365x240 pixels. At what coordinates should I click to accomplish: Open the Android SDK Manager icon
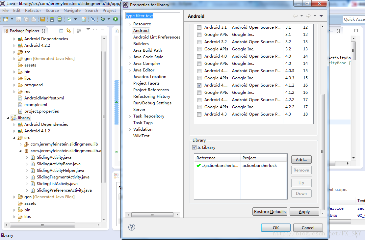click(52, 19)
